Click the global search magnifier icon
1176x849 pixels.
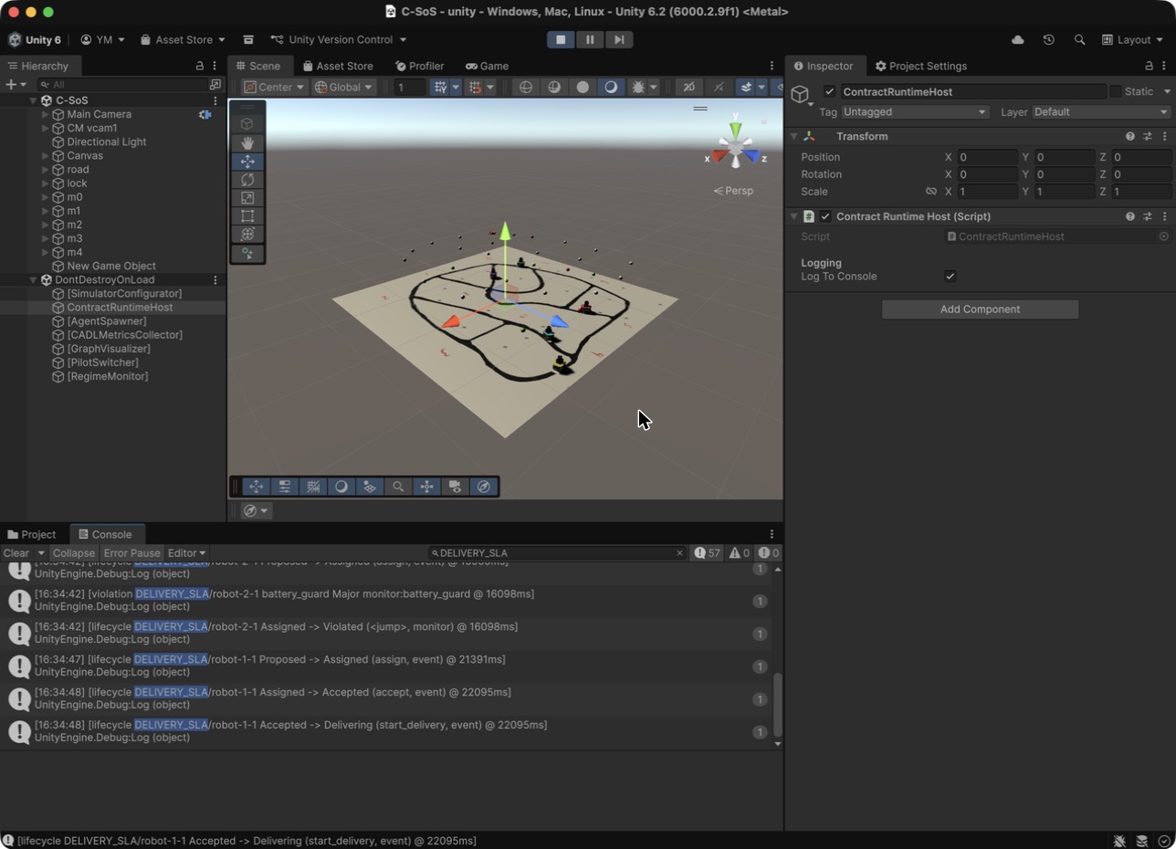[x=1079, y=40]
